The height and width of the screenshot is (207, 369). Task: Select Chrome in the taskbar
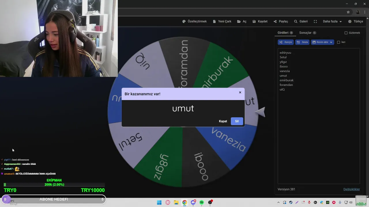tap(184, 202)
